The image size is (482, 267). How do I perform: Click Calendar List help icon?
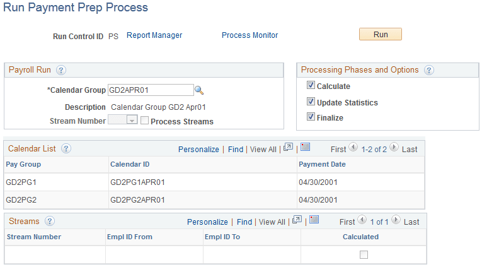tap(66, 149)
